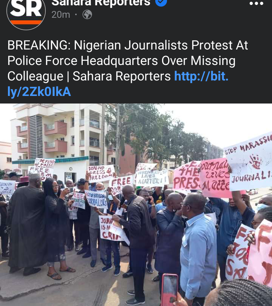Click the apartment building with red balconies
The width and height of the screenshot is (272, 306).
59,137
